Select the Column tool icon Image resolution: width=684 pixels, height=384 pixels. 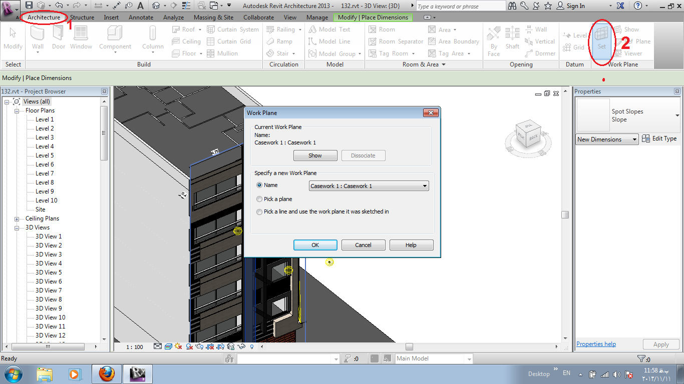coord(153,38)
